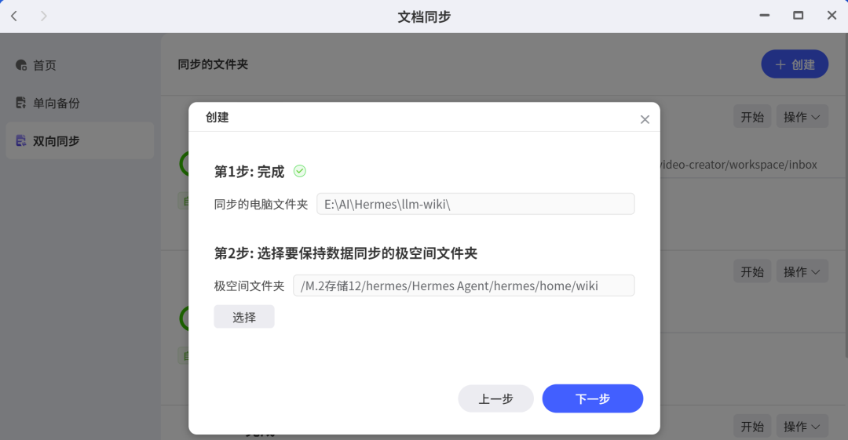Click the 首页 sidebar icon
The image size is (848, 440).
(21, 65)
